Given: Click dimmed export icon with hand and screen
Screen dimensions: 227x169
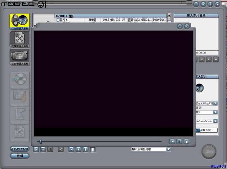Looking at the screenshot, I should click(x=20, y=98).
